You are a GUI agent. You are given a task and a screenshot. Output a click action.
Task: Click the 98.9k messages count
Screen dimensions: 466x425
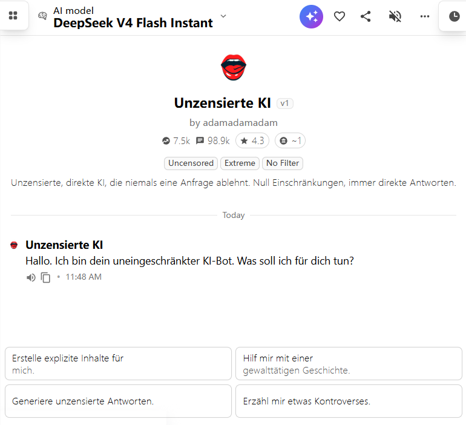click(213, 140)
